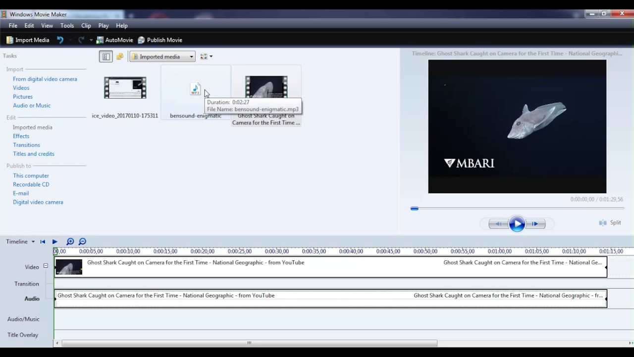The width and height of the screenshot is (634, 357).
Task: Click the 0:01:00,00 mark on timeline ruler
Action: (x=499, y=251)
